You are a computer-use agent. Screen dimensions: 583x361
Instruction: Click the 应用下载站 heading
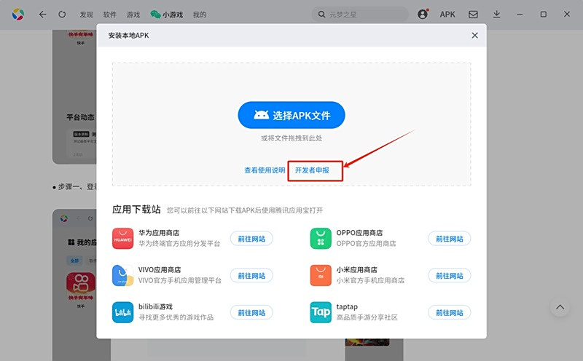click(136, 210)
